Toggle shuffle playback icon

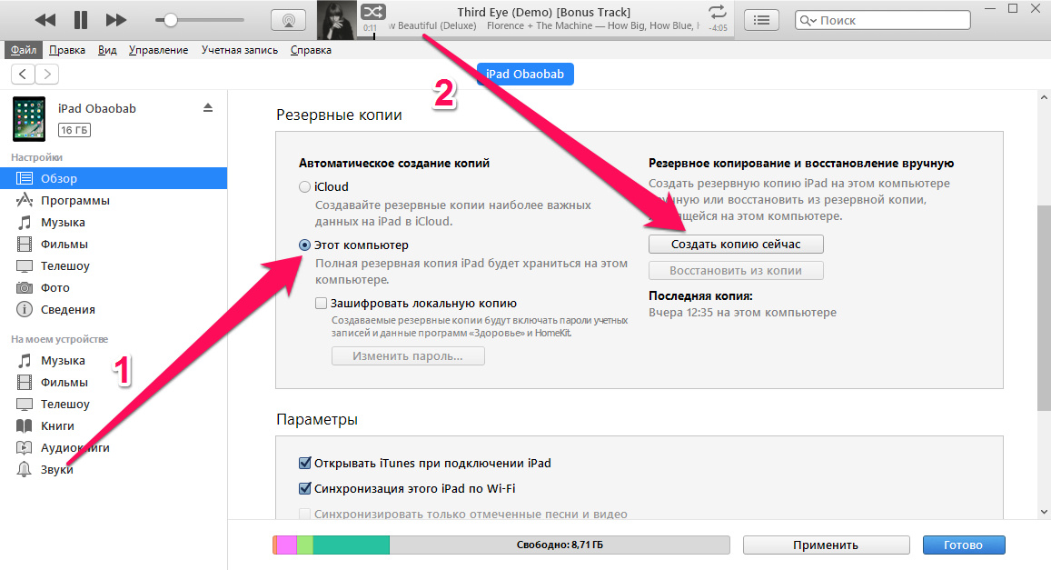[372, 12]
